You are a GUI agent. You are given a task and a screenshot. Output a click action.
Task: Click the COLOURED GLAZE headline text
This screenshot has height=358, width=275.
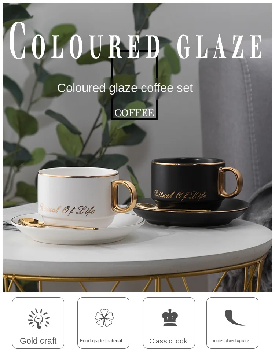coord(136,41)
